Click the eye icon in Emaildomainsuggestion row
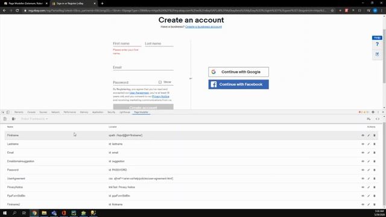The height and width of the screenshot is (217, 386). [362, 161]
